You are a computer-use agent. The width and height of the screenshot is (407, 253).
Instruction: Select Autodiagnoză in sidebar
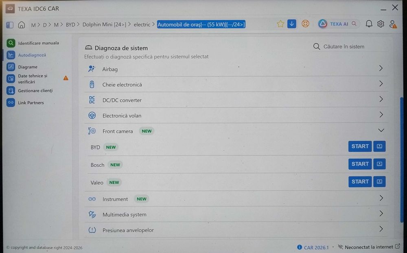[27, 55]
